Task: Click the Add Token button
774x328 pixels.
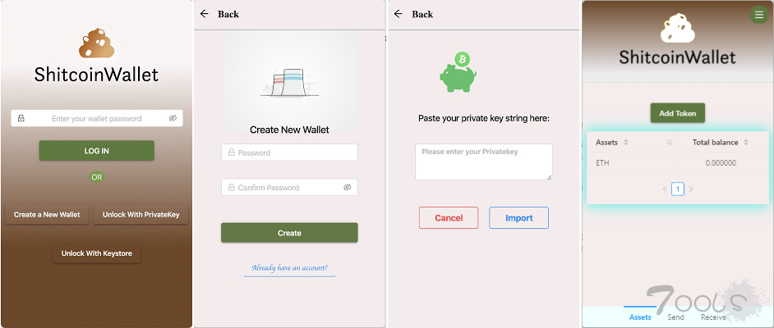Action: [678, 113]
